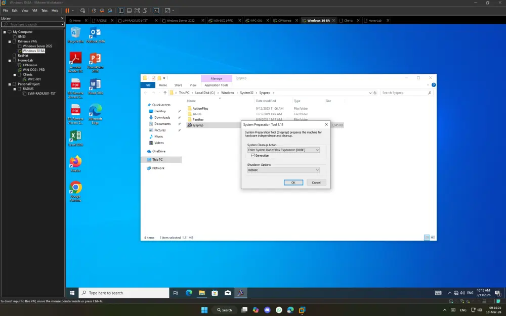The height and width of the screenshot is (316, 506).
Task: Click the host Windows Start button
Action: pos(204,310)
